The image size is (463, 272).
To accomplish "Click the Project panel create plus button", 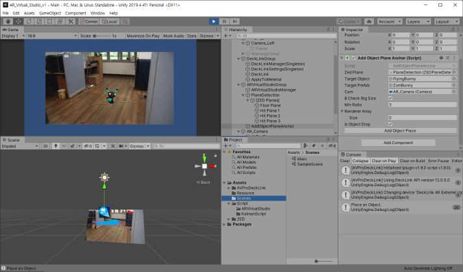I will (226, 145).
